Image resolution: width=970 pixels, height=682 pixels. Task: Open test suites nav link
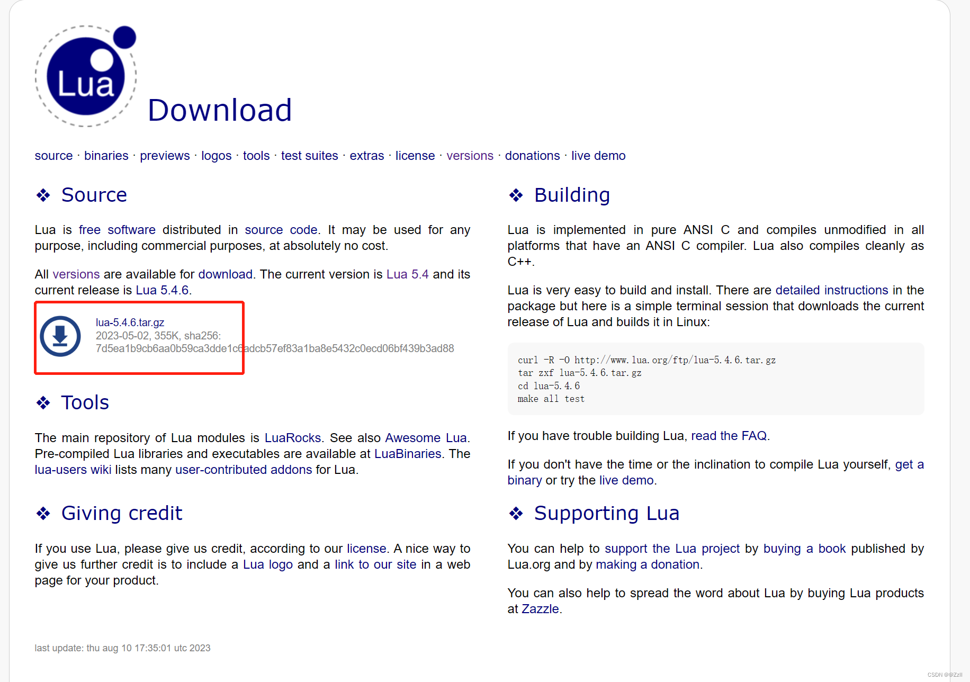click(x=309, y=156)
